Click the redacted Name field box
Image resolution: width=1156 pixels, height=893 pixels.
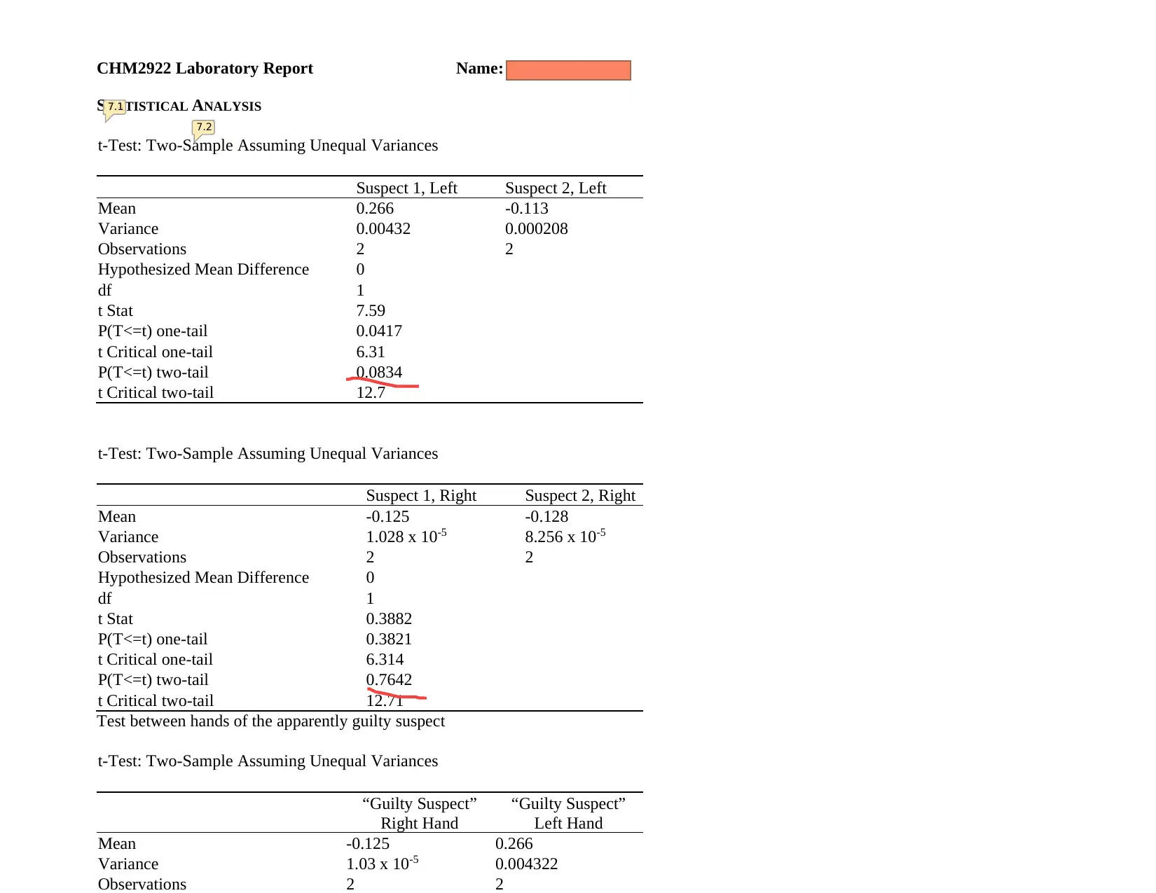[568, 70]
